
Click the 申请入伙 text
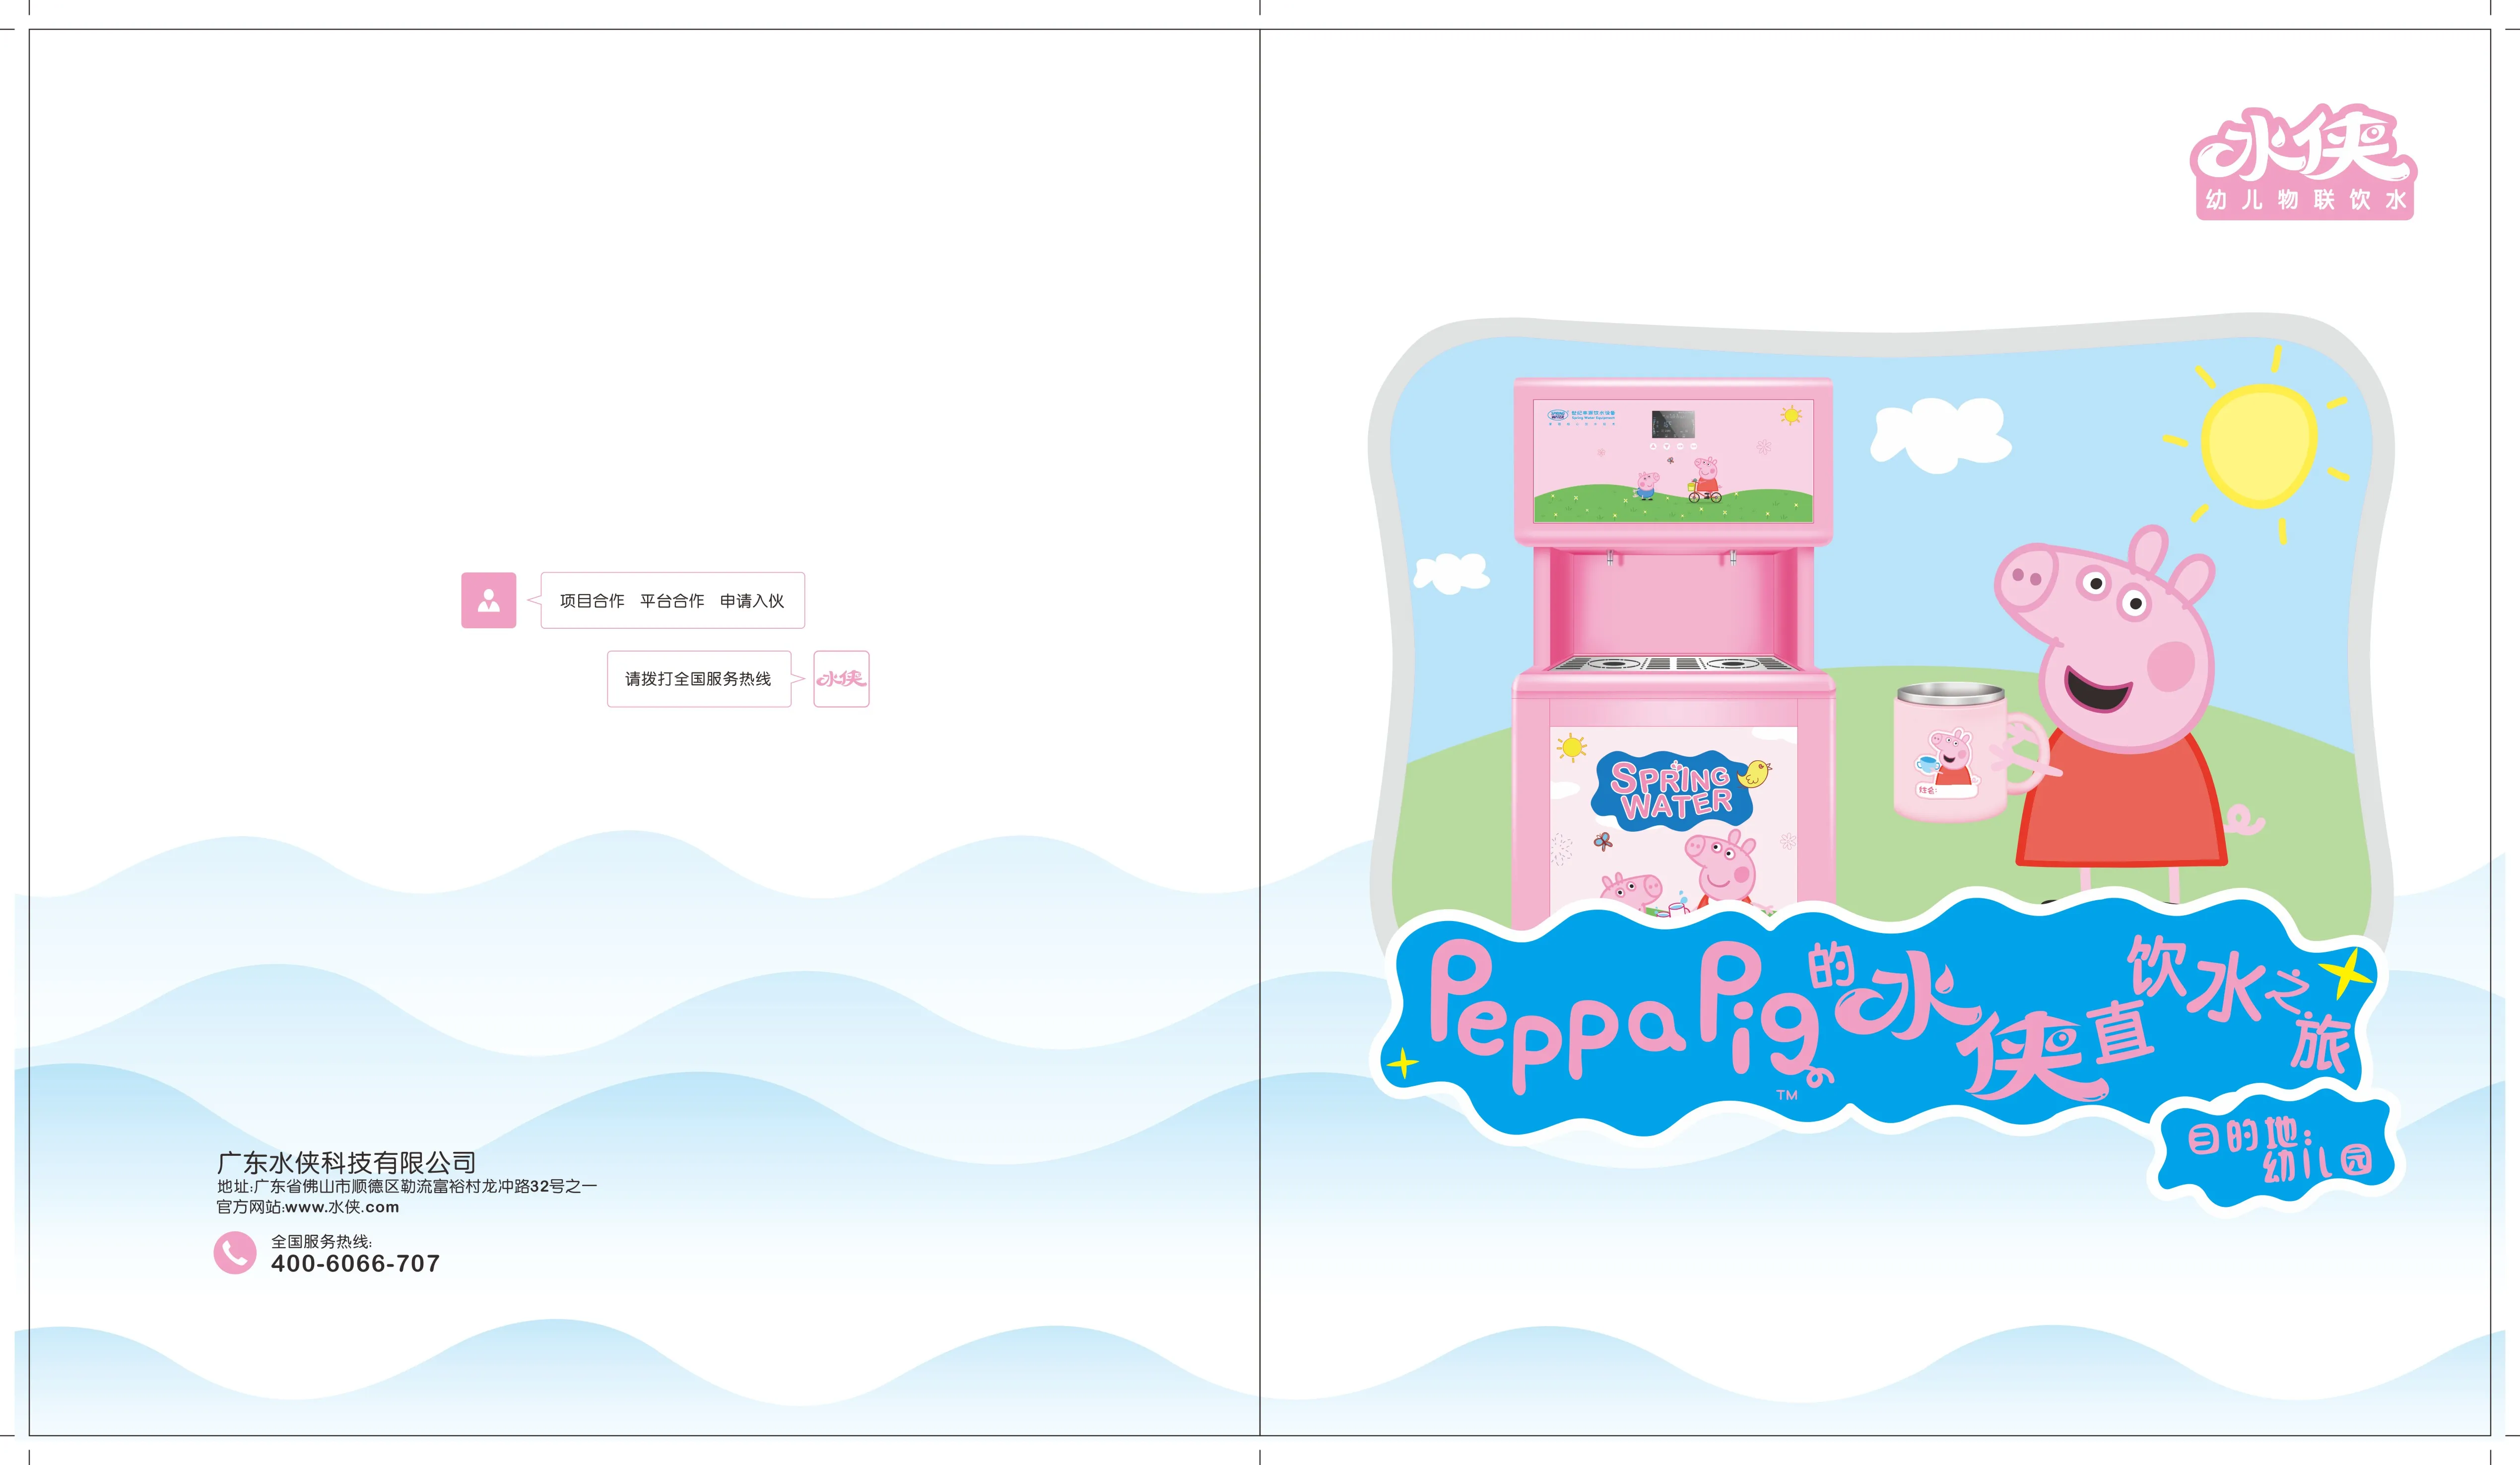click(752, 601)
